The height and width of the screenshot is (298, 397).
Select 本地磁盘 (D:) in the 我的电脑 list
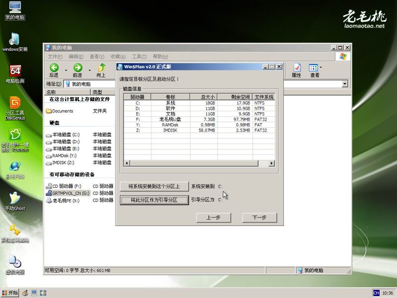[63, 142]
